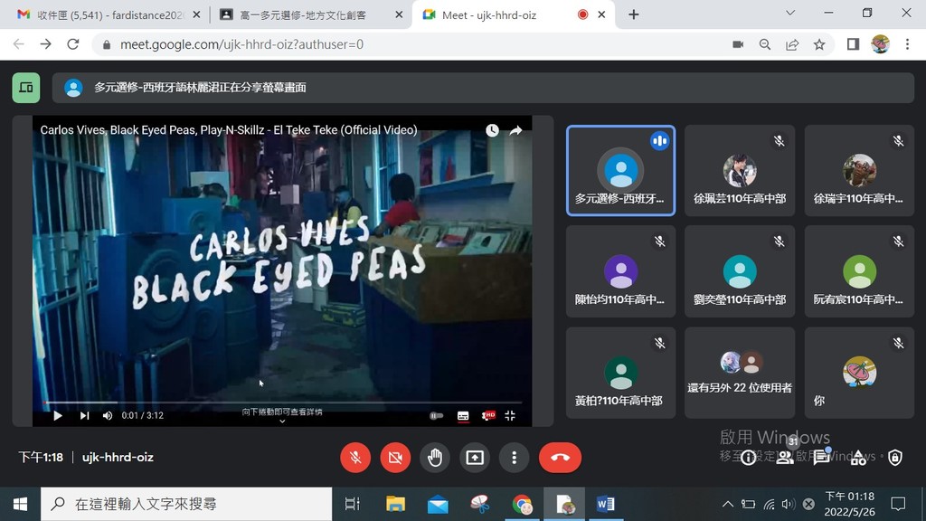Click the camera permission icon in address bar

(x=738, y=44)
